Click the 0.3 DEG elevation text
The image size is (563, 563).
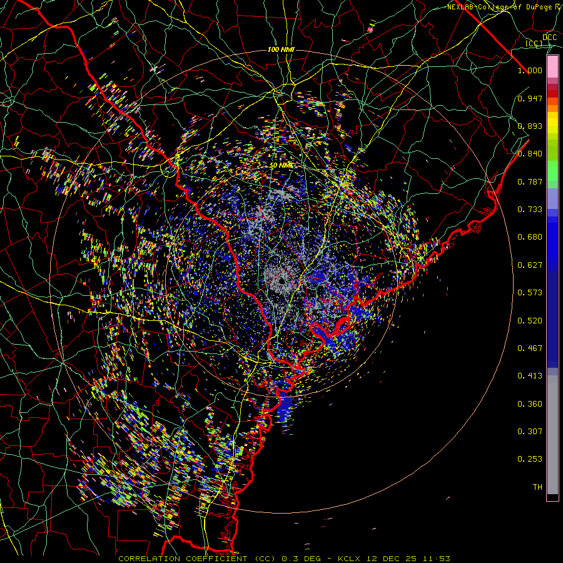[301, 559]
